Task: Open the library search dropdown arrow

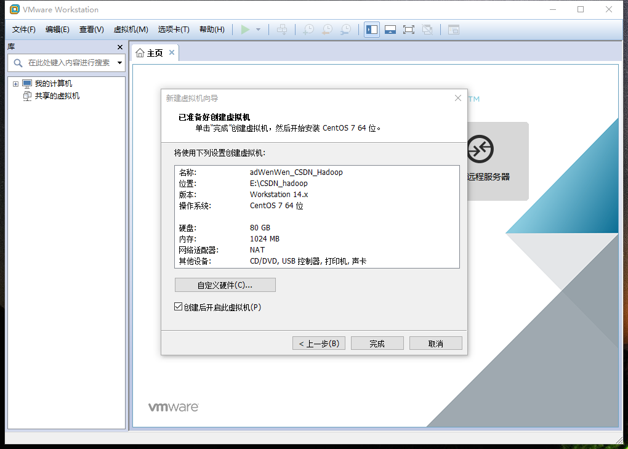Action: tap(119, 63)
